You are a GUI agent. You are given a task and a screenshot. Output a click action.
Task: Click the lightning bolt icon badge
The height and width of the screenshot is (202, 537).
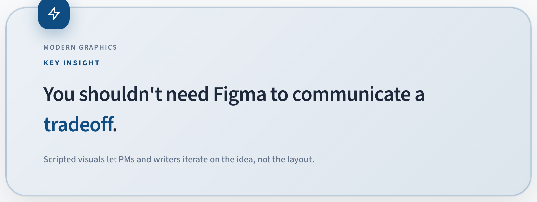tap(54, 14)
